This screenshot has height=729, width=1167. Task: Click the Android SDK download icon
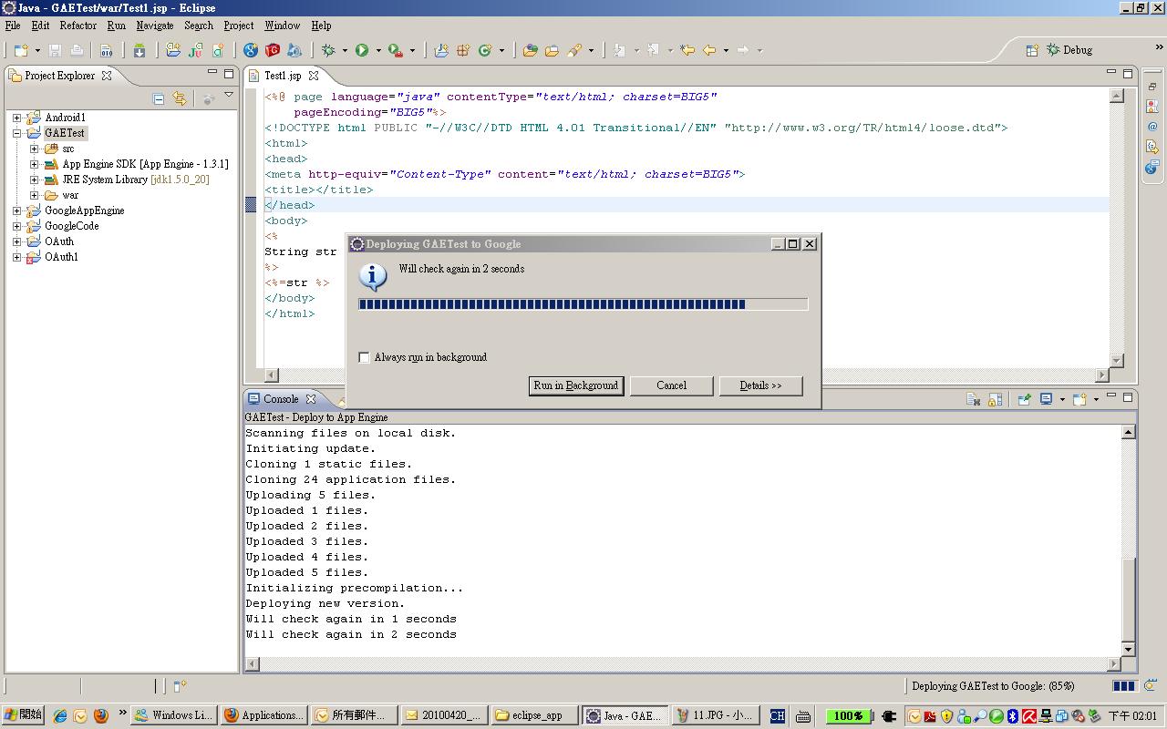point(139,50)
